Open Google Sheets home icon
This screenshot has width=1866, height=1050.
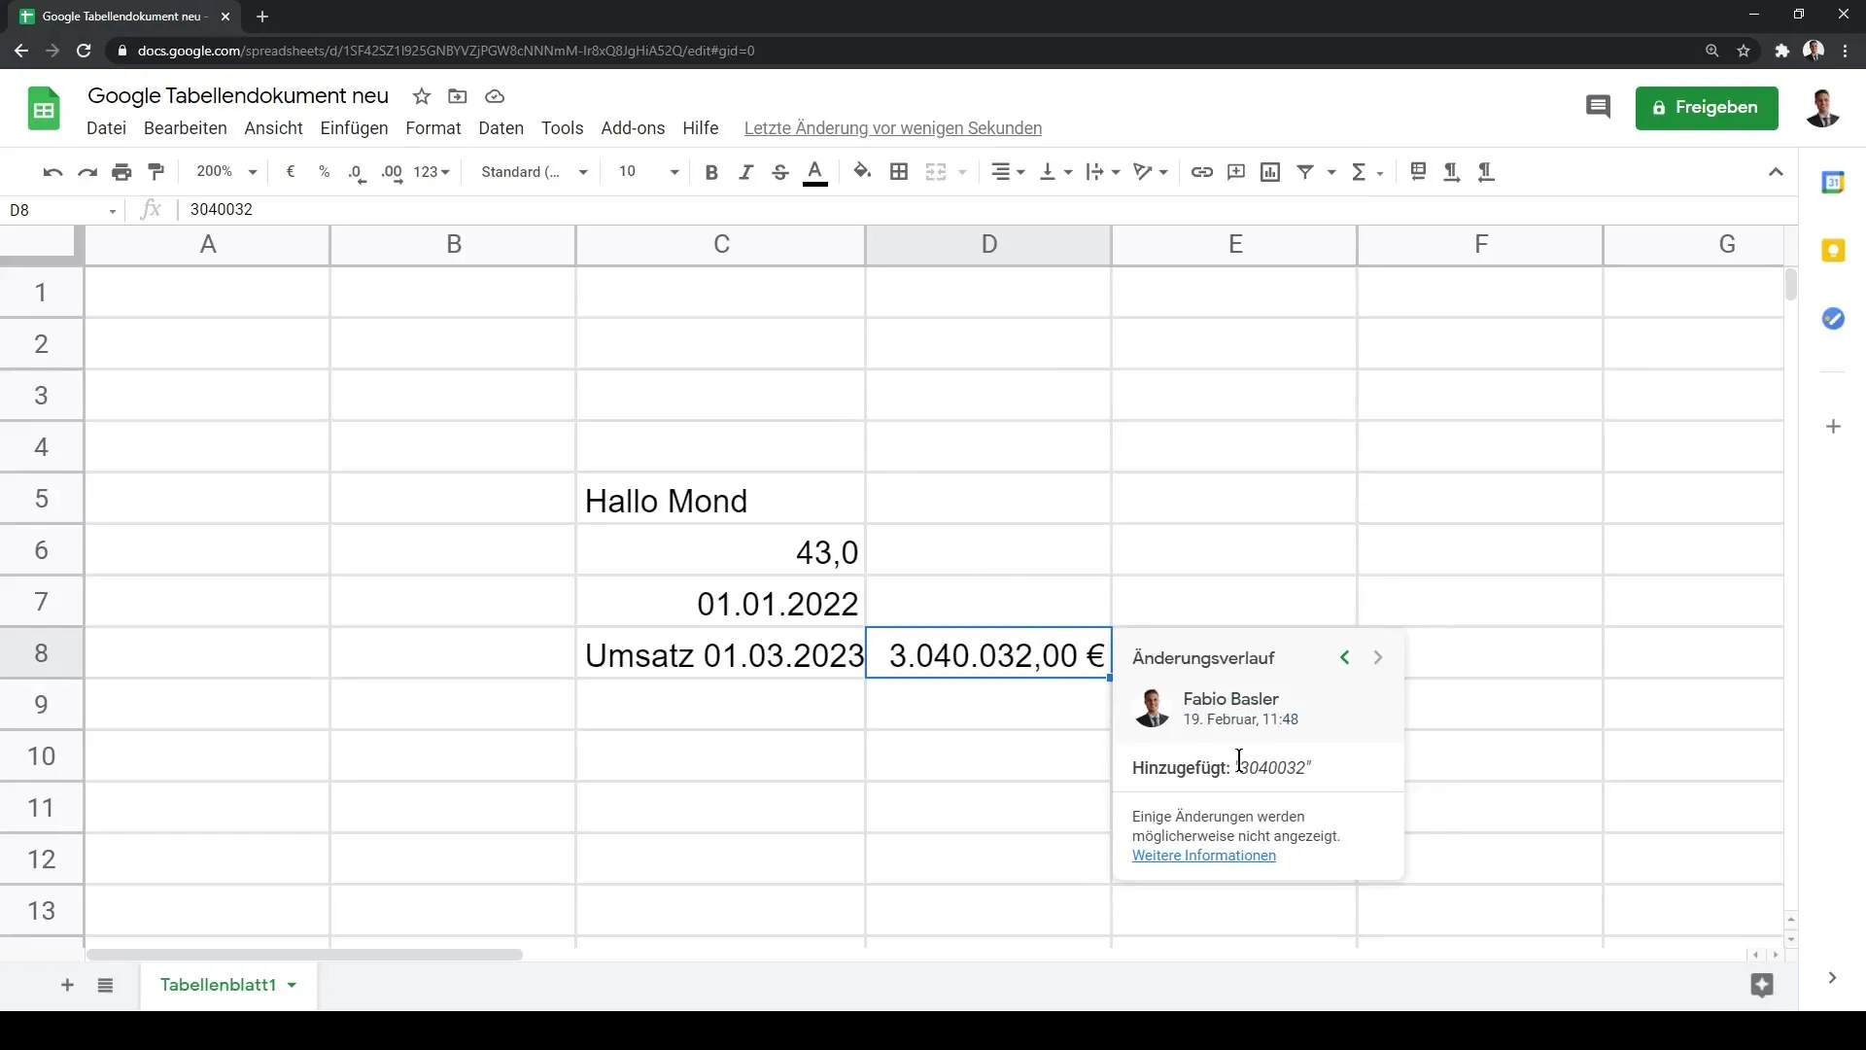click(x=44, y=108)
